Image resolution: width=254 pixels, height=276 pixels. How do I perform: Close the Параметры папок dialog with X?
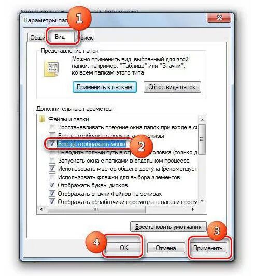219,18
